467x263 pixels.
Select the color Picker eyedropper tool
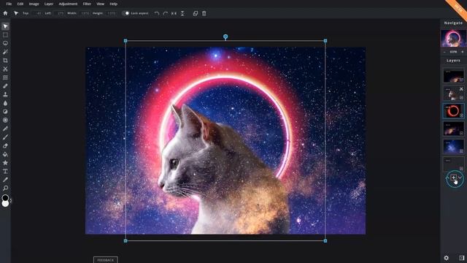coord(5,180)
